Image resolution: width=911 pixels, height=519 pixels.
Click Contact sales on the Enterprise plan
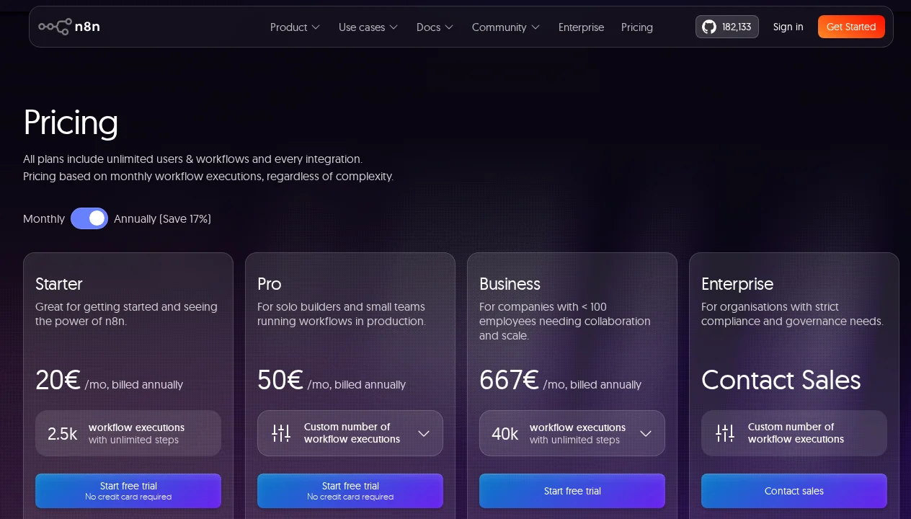[x=794, y=491]
